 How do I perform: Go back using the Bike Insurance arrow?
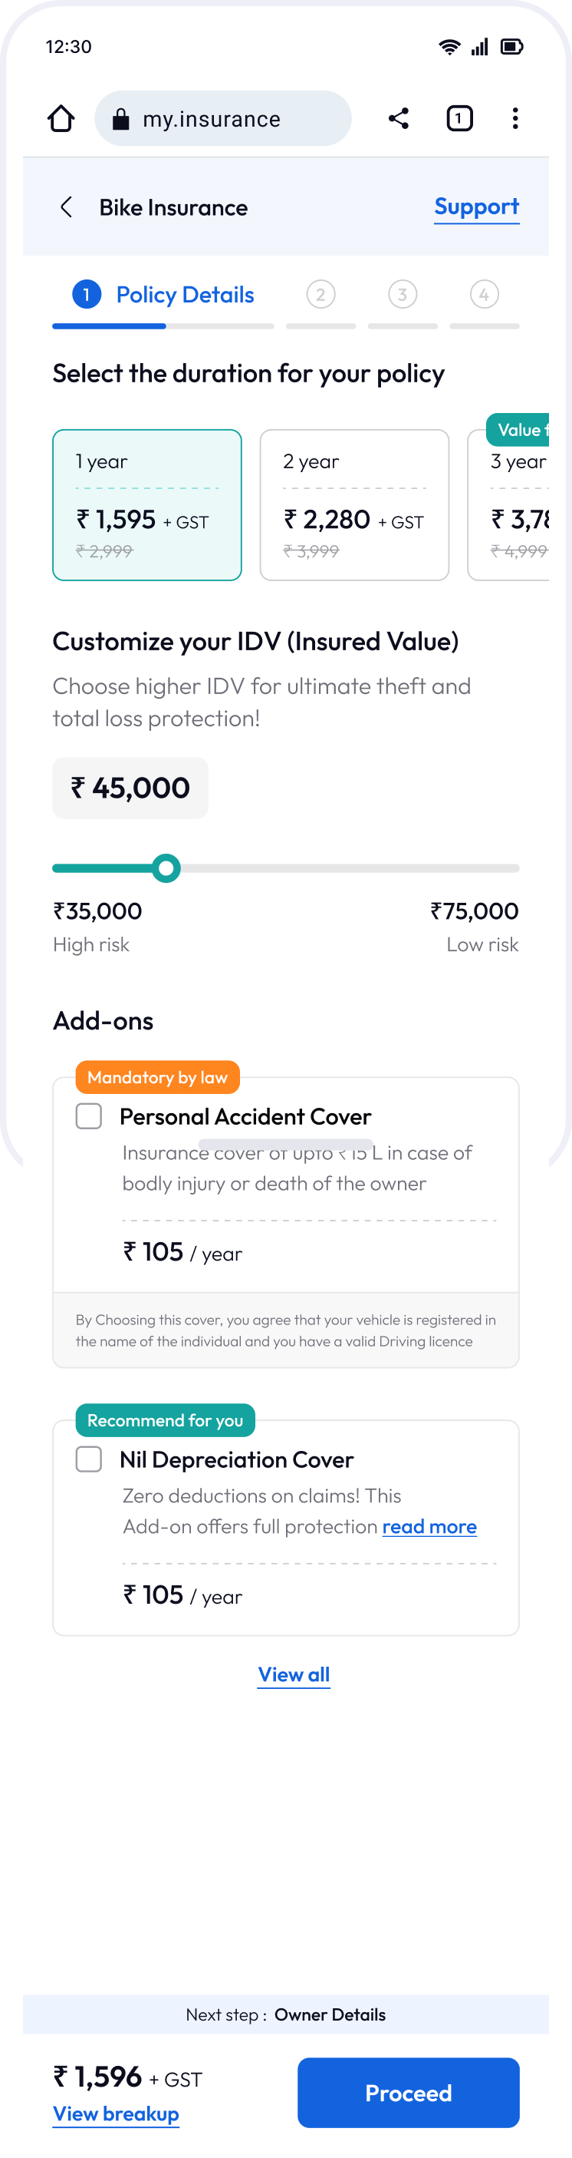[x=67, y=208]
